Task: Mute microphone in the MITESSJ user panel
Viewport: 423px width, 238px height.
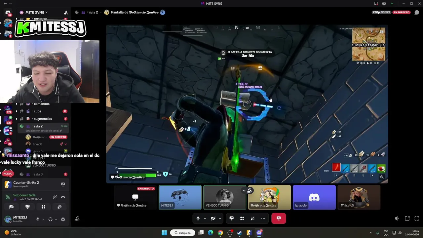Action: [x=38, y=219]
